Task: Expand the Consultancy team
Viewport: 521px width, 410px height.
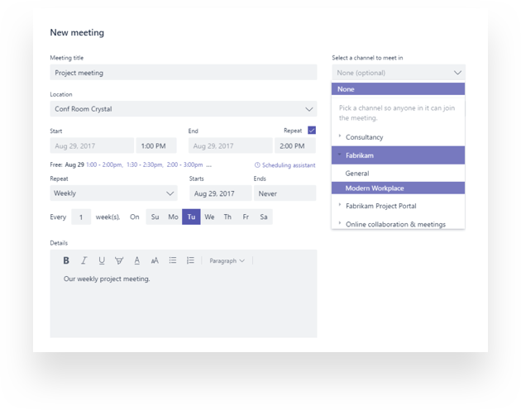Action: tap(340, 136)
